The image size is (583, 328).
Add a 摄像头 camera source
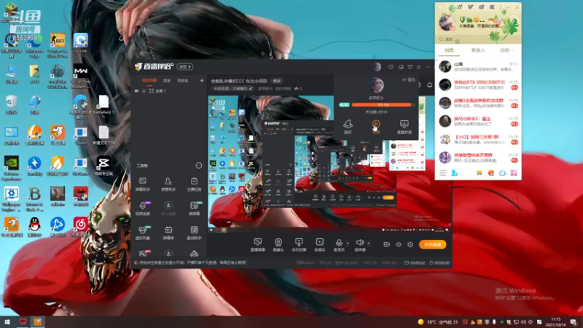[278, 245]
